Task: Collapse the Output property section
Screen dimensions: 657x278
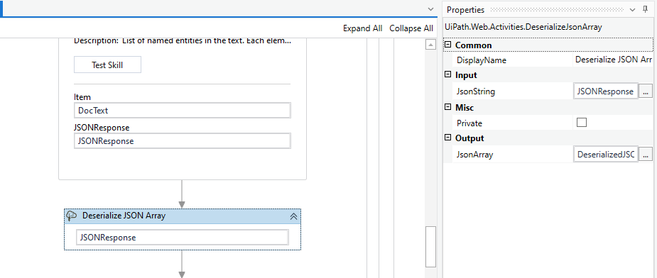Action: (x=448, y=138)
